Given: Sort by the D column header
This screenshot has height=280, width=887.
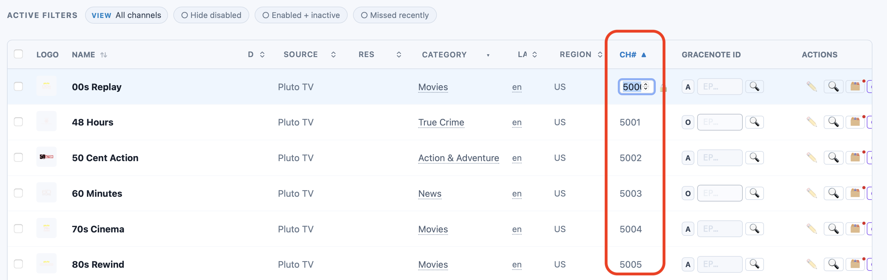Looking at the screenshot, I should point(256,55).
